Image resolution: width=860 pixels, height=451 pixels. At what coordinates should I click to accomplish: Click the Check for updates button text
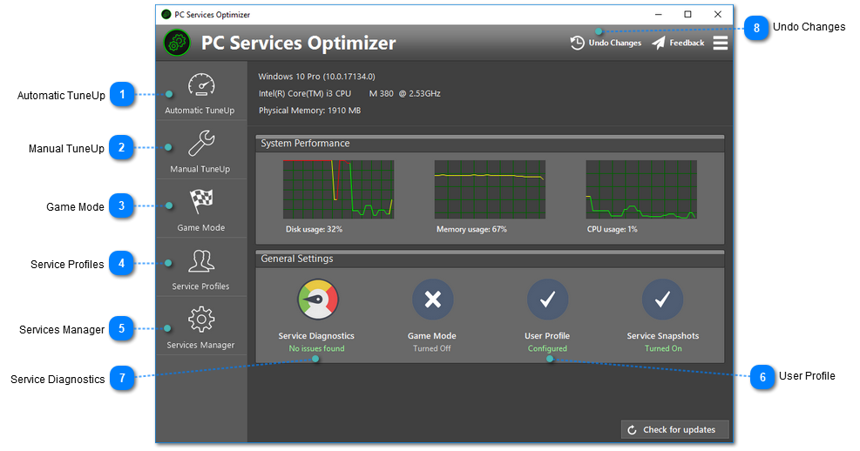[679, 430]
